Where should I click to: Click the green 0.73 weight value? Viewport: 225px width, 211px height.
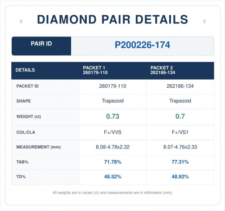tap(112, 117)
